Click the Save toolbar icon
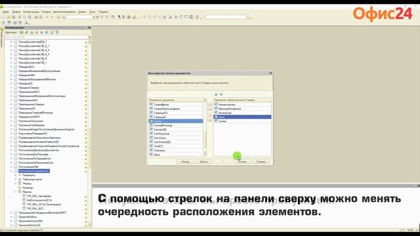 click(x=14, y=17)
